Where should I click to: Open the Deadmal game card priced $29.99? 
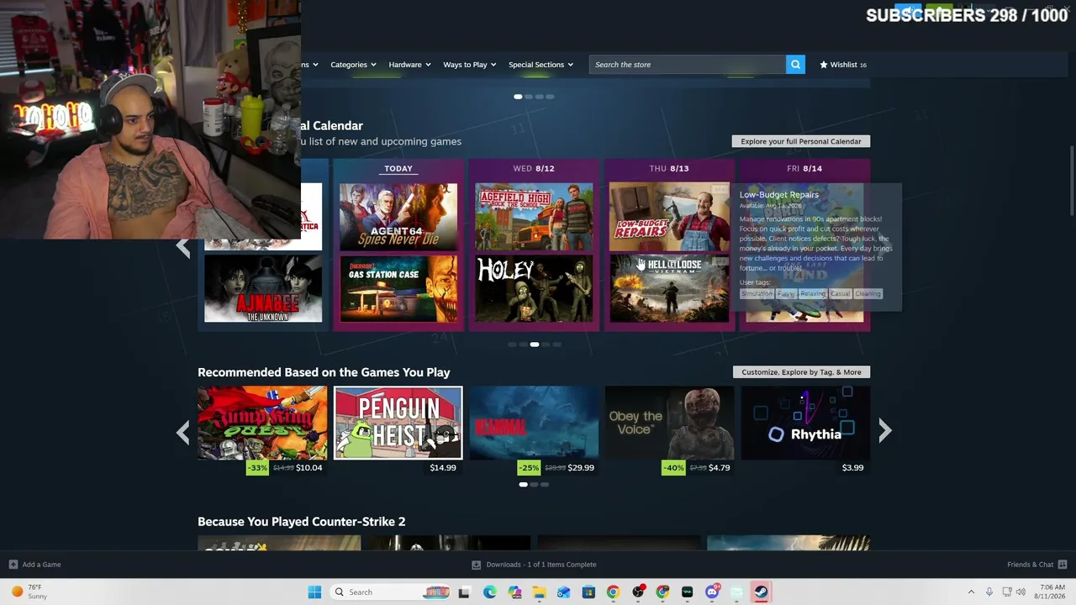(534, 423)
